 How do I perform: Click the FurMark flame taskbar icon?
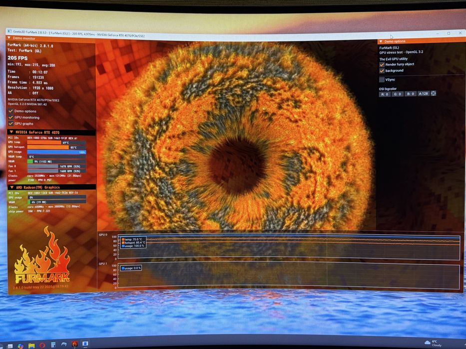(74, 344)
